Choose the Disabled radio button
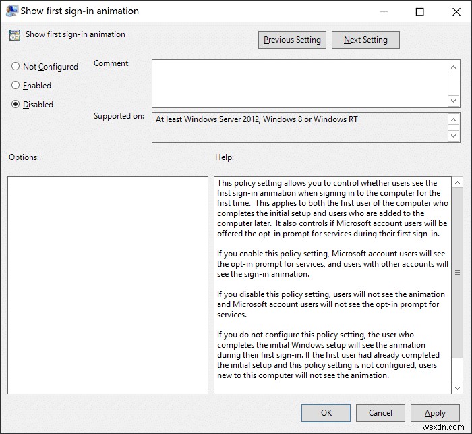Screen dimensions: 472x434 pyautogui.click(x=16, y=105)
